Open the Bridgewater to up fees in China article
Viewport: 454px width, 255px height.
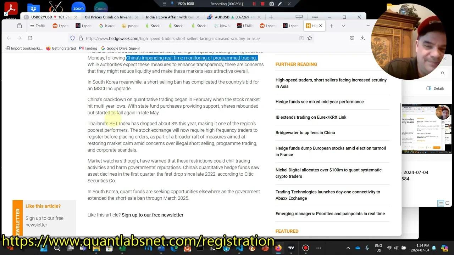tap(305, 132)
